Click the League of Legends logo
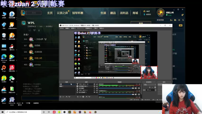 23,13
